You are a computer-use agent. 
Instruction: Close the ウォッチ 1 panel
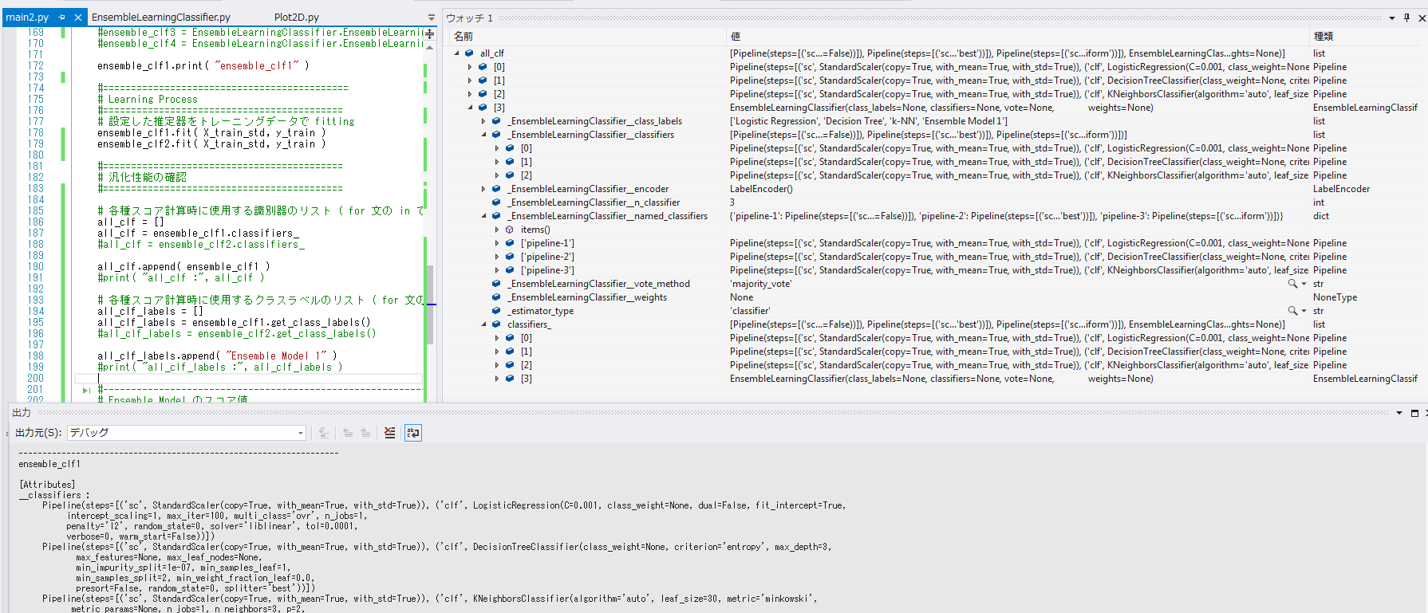click(x=1422, y=18)
